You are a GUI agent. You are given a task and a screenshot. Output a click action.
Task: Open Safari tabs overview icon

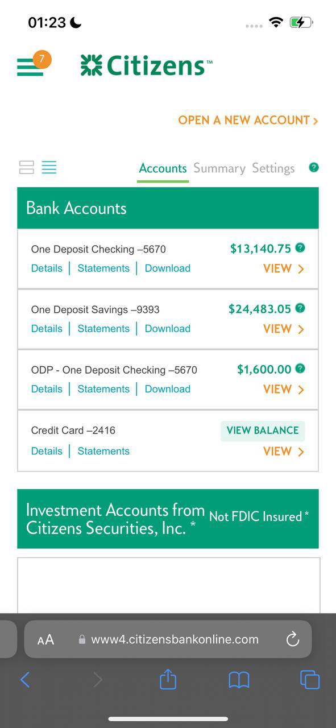[310, 680]
